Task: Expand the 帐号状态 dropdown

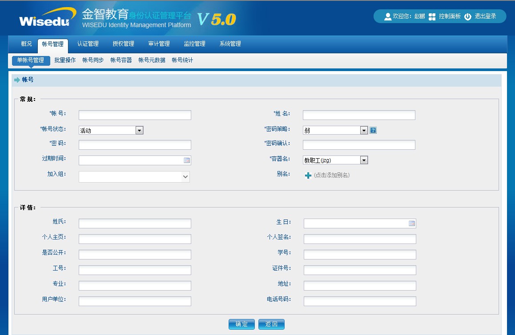Action: 139,130
